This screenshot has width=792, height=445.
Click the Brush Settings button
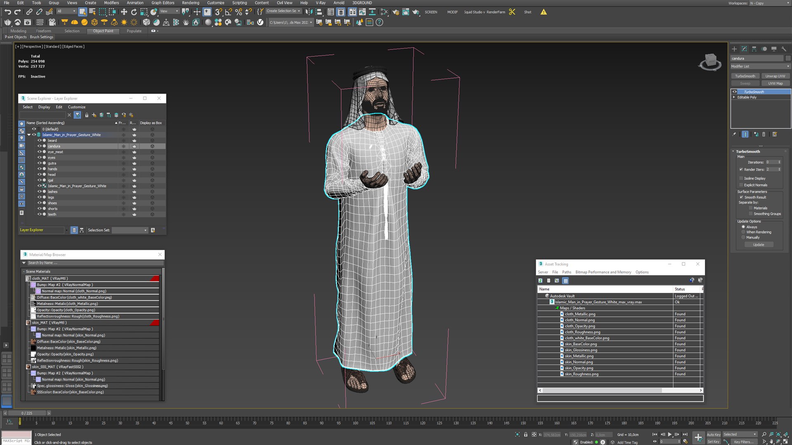click(x=41, y=37)
